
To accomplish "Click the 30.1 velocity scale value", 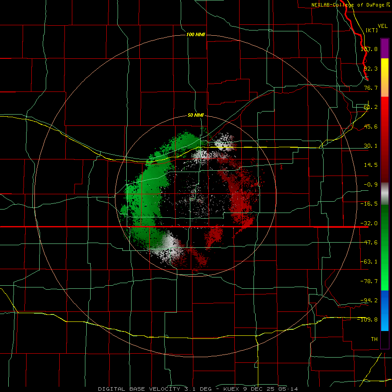I will click(371, 146).
